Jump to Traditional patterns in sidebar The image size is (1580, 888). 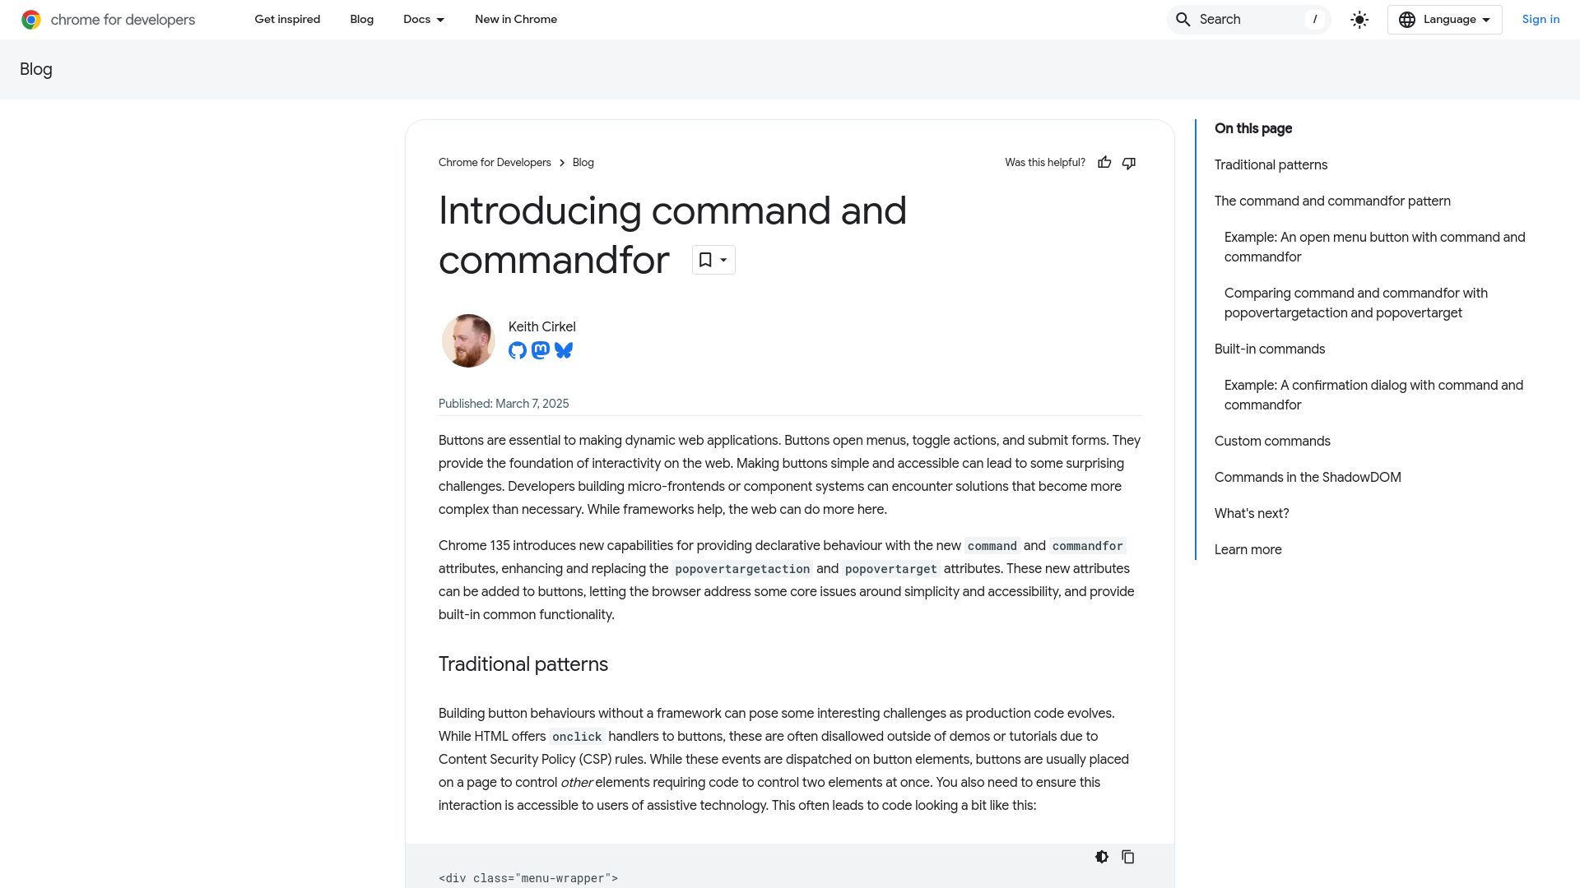pyautogui.click(x=1271, y=165)
